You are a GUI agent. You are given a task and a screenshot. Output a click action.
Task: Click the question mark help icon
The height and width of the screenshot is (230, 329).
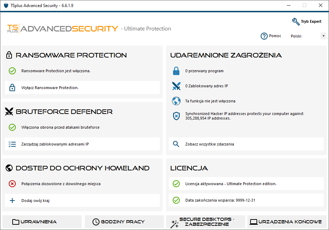(264, 36)
